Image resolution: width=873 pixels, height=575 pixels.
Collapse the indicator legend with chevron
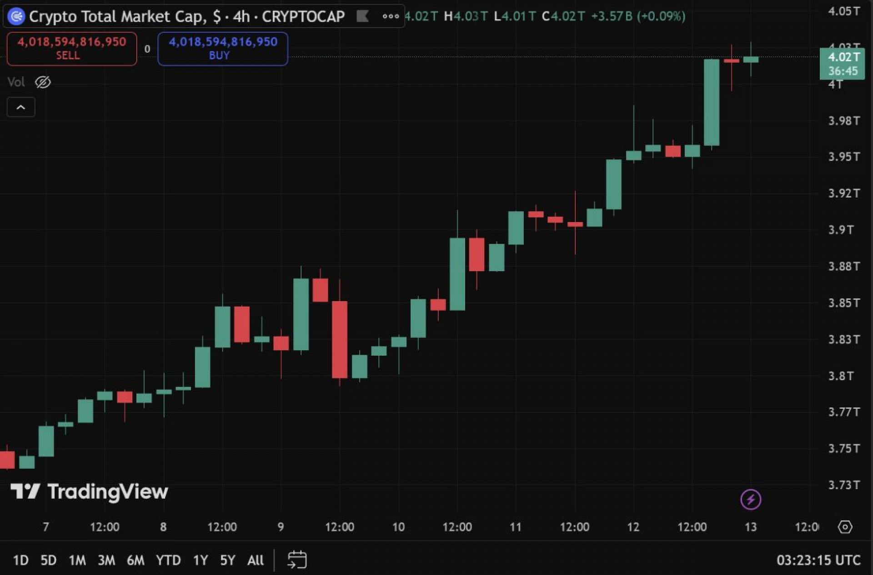pyautogui.click(x=21, y=107)
